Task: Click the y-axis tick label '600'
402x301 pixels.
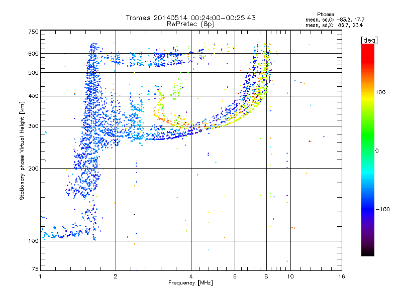Action: (x=34, y=54)
